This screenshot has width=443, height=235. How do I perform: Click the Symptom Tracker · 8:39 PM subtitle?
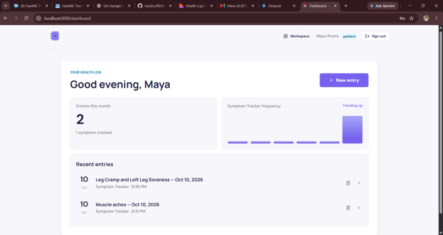tap(121, 187)
